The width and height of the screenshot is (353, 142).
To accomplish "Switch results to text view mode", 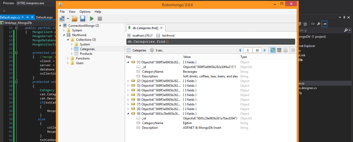I will tap(285, 50).
